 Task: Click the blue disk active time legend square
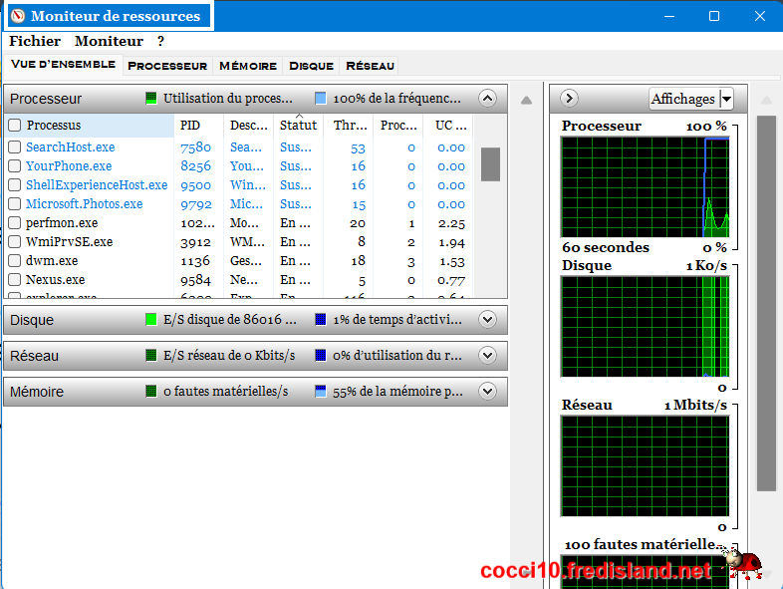click(x=321, y=320)
